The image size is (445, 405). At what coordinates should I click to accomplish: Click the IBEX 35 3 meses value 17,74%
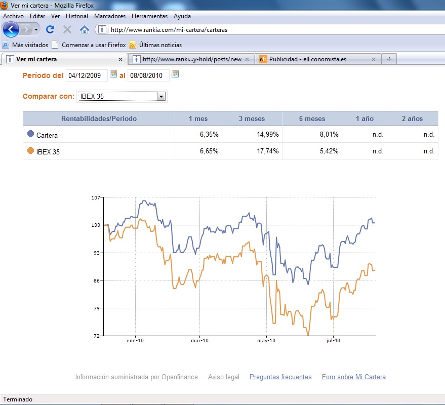pos(268,151)
